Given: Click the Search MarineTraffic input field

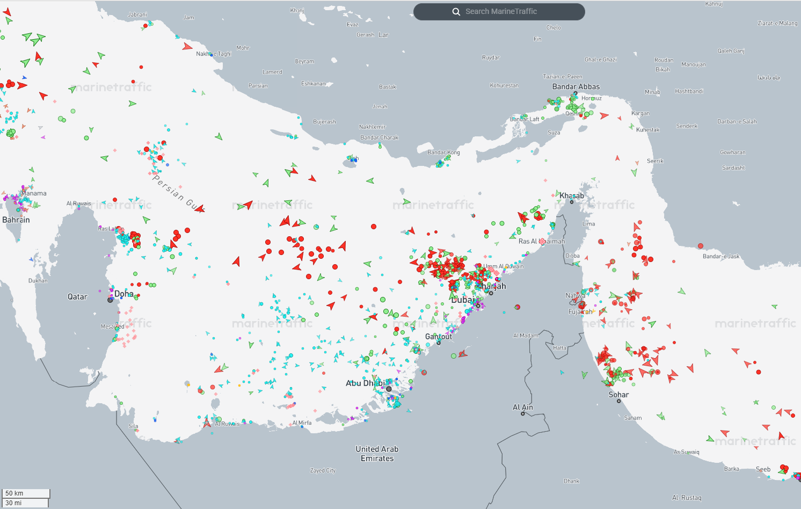Looking at the screenshot, I should [499, 12].
